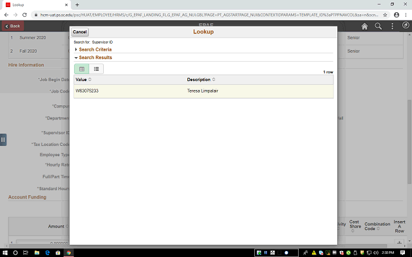Click the system clock 2:38 PM
Image resolution: width=412 pixels, height=257 pixels.
(388, 253)
